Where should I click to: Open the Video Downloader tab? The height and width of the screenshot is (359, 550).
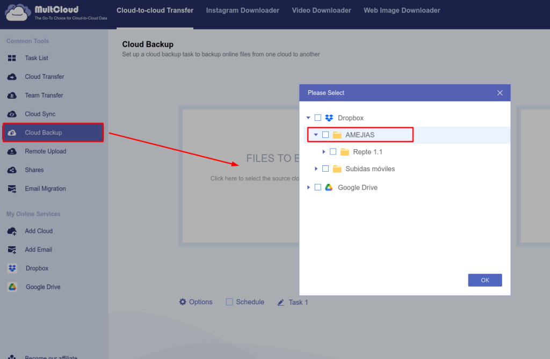(x=321, y=10)
